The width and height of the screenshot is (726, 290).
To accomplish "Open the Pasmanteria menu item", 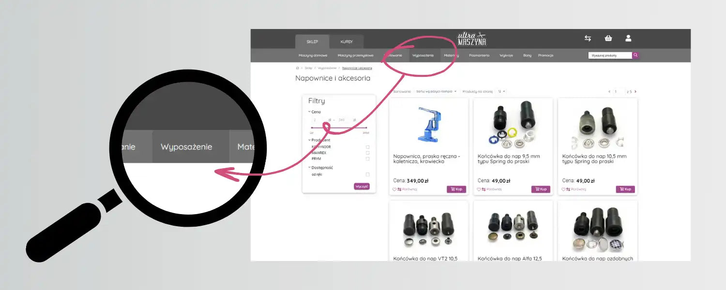I will pos(479,56).
